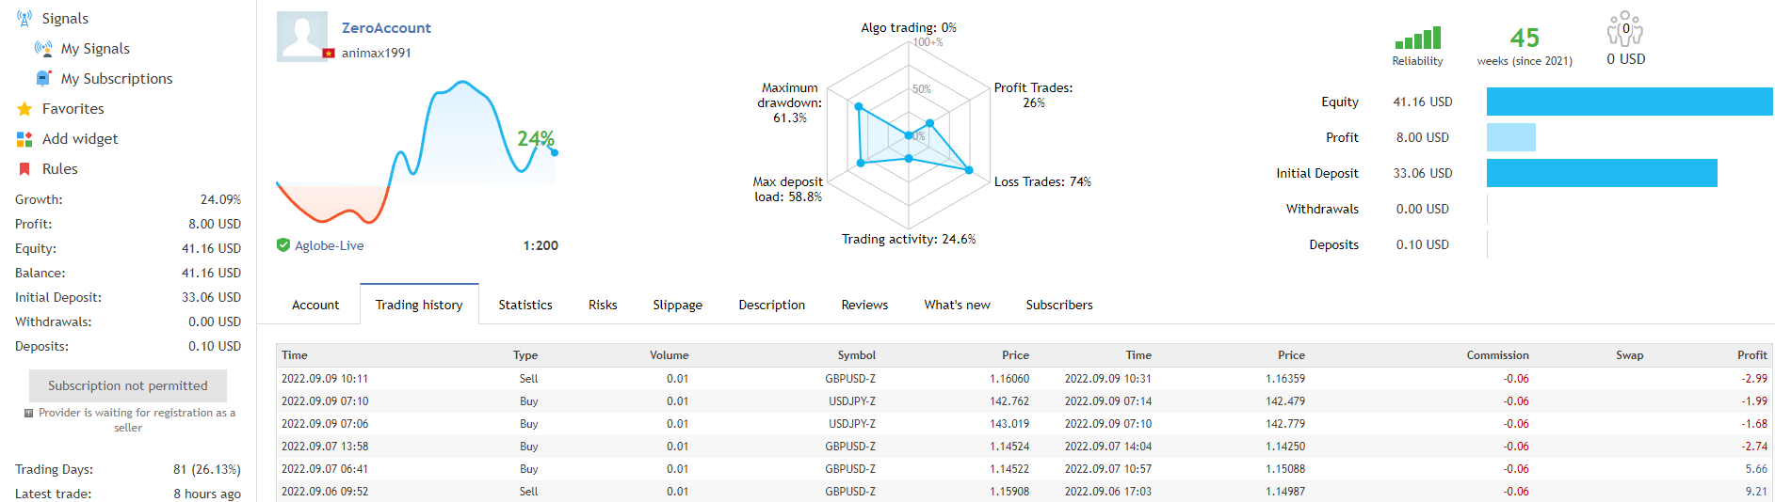Click the subscribers people icon
The width and height of the screenshot is (1775, 502).
[x=1624, y=30]
